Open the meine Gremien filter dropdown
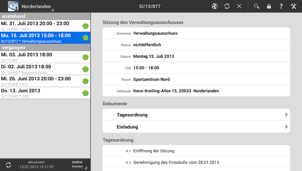Screen dimensions: 302x171 79,164
